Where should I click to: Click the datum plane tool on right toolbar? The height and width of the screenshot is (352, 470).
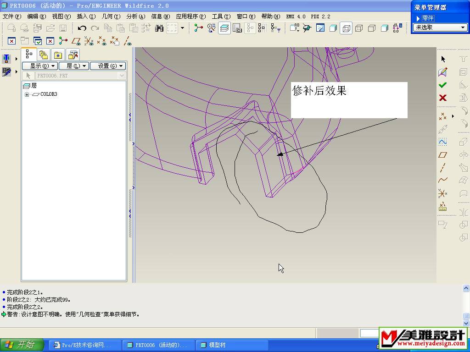click(x=443, y=155)
